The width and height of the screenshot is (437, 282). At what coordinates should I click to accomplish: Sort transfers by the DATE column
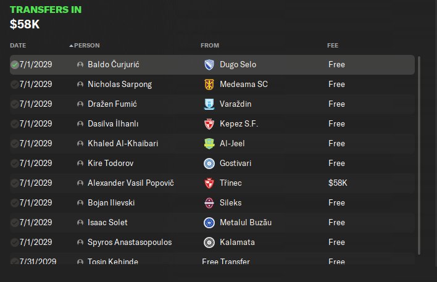click(18, 46)
